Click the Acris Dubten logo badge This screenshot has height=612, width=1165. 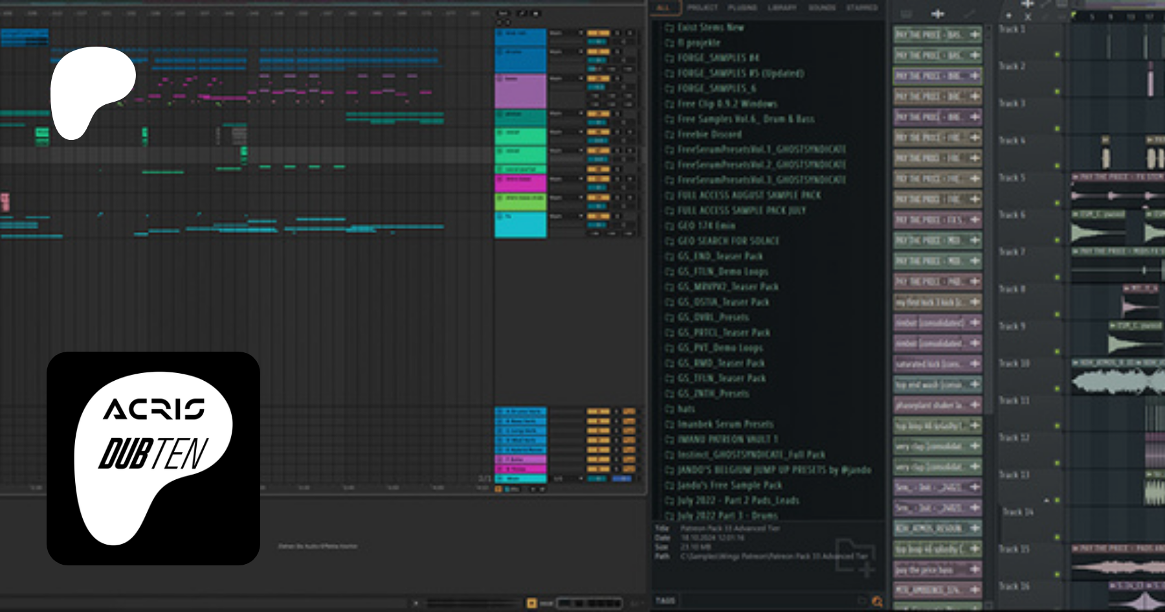tap(153, 458)
